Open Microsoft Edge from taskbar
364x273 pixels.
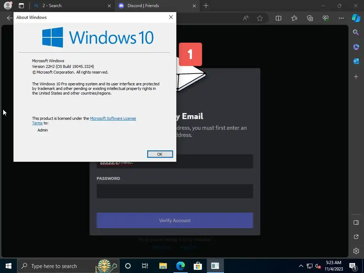[180, 266]
